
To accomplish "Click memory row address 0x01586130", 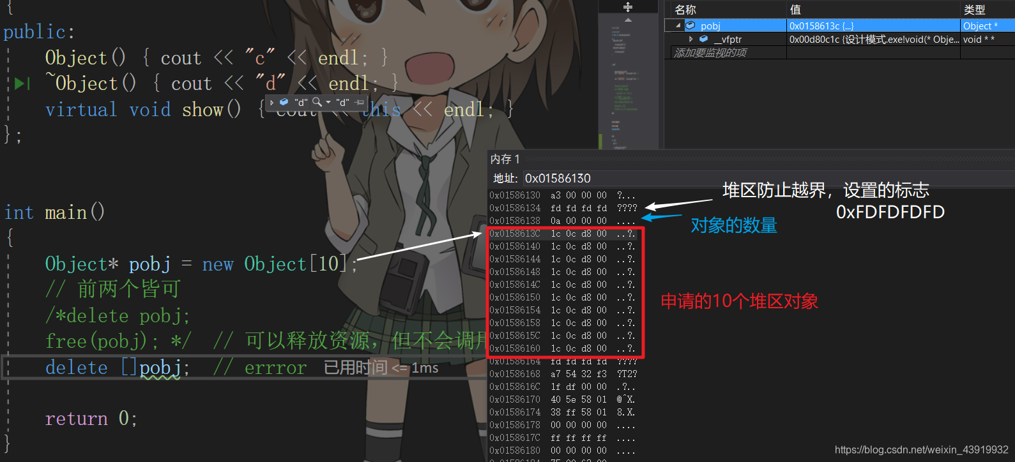I will tap(515, 195).
